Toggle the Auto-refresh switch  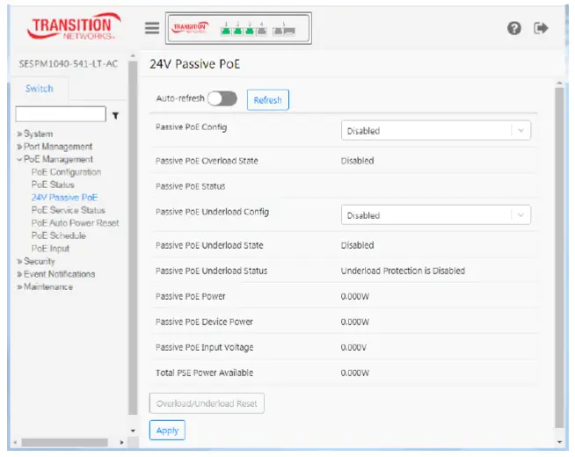[x=222, y=98]
